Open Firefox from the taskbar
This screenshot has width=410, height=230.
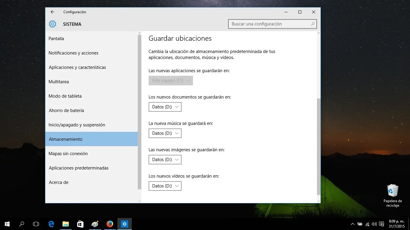tap(110, 224)
